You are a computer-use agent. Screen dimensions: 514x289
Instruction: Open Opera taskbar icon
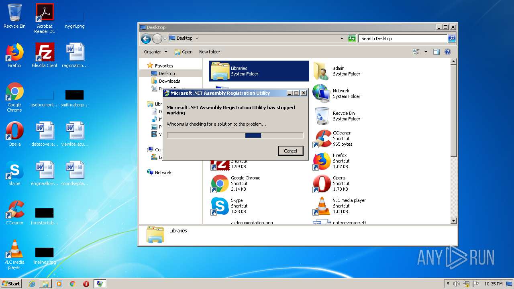point(86,284)
